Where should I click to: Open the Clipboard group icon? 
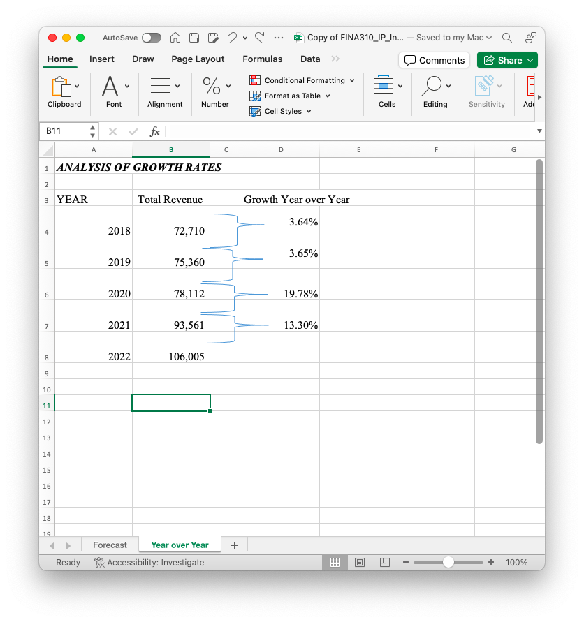(x=61, y=87)
